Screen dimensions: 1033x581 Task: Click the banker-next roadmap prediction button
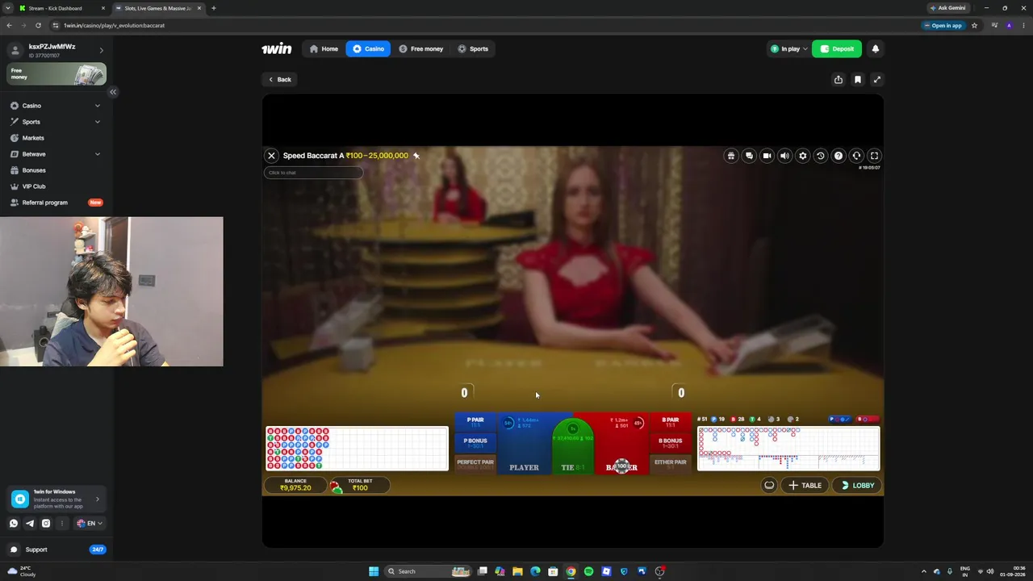point(868,420)
